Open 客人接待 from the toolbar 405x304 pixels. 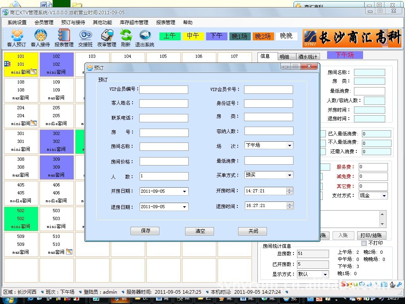coord(40,38)
